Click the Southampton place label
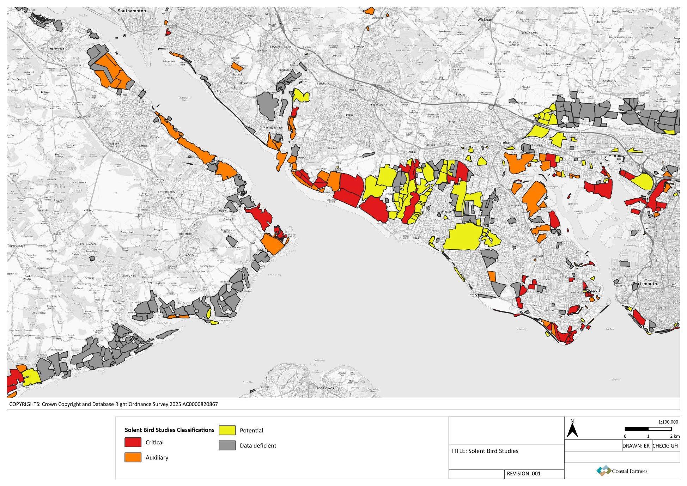Image resolution: width=687 pixels, height=486 pixels. coord(132,11)
